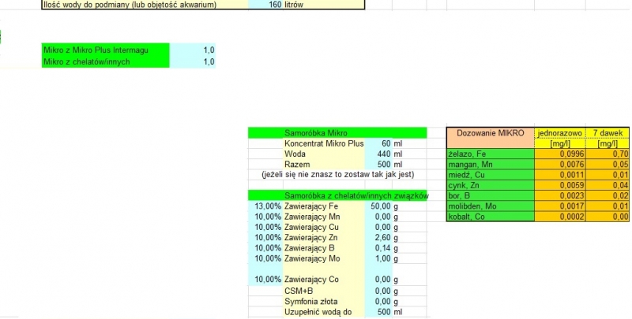Screen dimensions: 632x319
Task: Select the 'Zawierający Fe' label
Action: [x=324, y=206]
